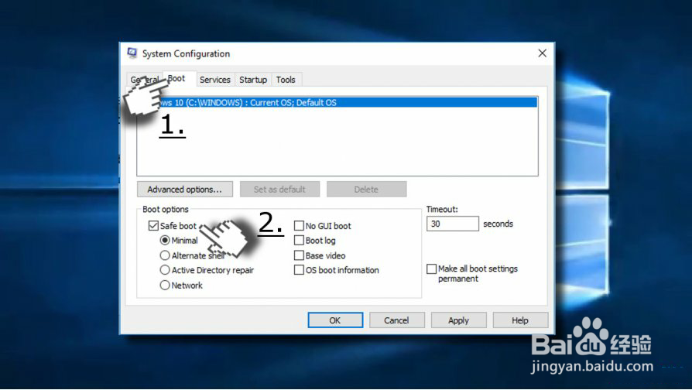Check OS boot information
This screenshot has height=390, width=692.
(299, 270)
